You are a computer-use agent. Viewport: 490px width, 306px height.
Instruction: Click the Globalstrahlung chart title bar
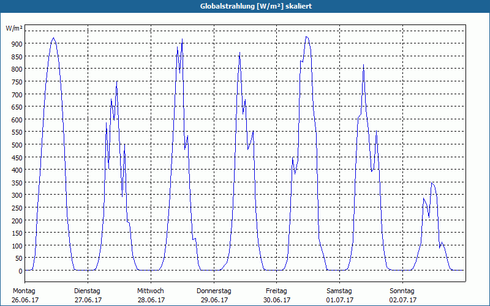245,6
